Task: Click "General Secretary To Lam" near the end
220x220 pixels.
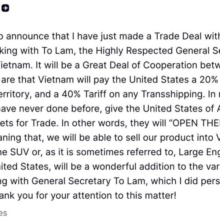Action: [x=89, y=181]
